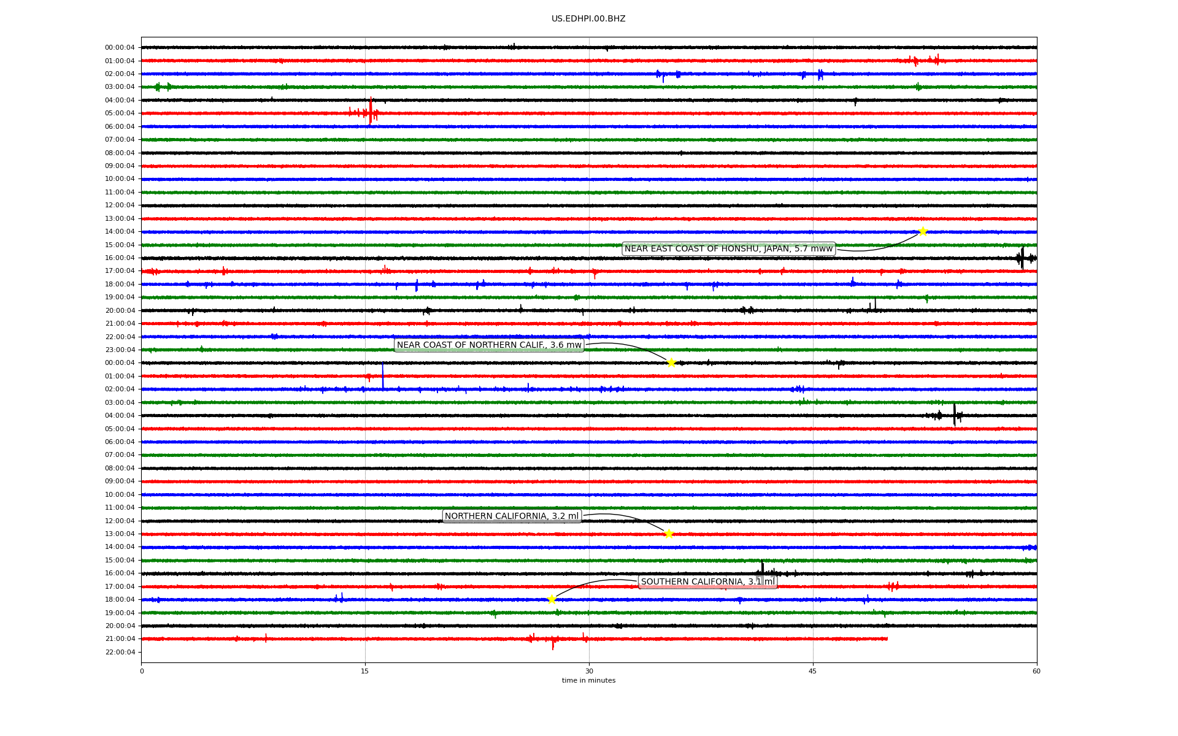Image resolution: width=1178 pixels, height=736 pixels.
Task: Click the 15 tick label on the x-axis
Action: coord(365,671)
